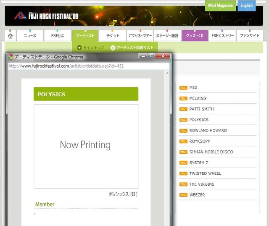Click the Chrome icon in popup title bar
The width and height of the screenshot is (269, 226).
[x=11, y=57]
